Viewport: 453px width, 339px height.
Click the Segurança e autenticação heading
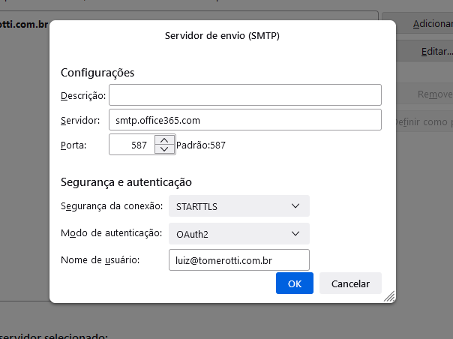[126, 182]
